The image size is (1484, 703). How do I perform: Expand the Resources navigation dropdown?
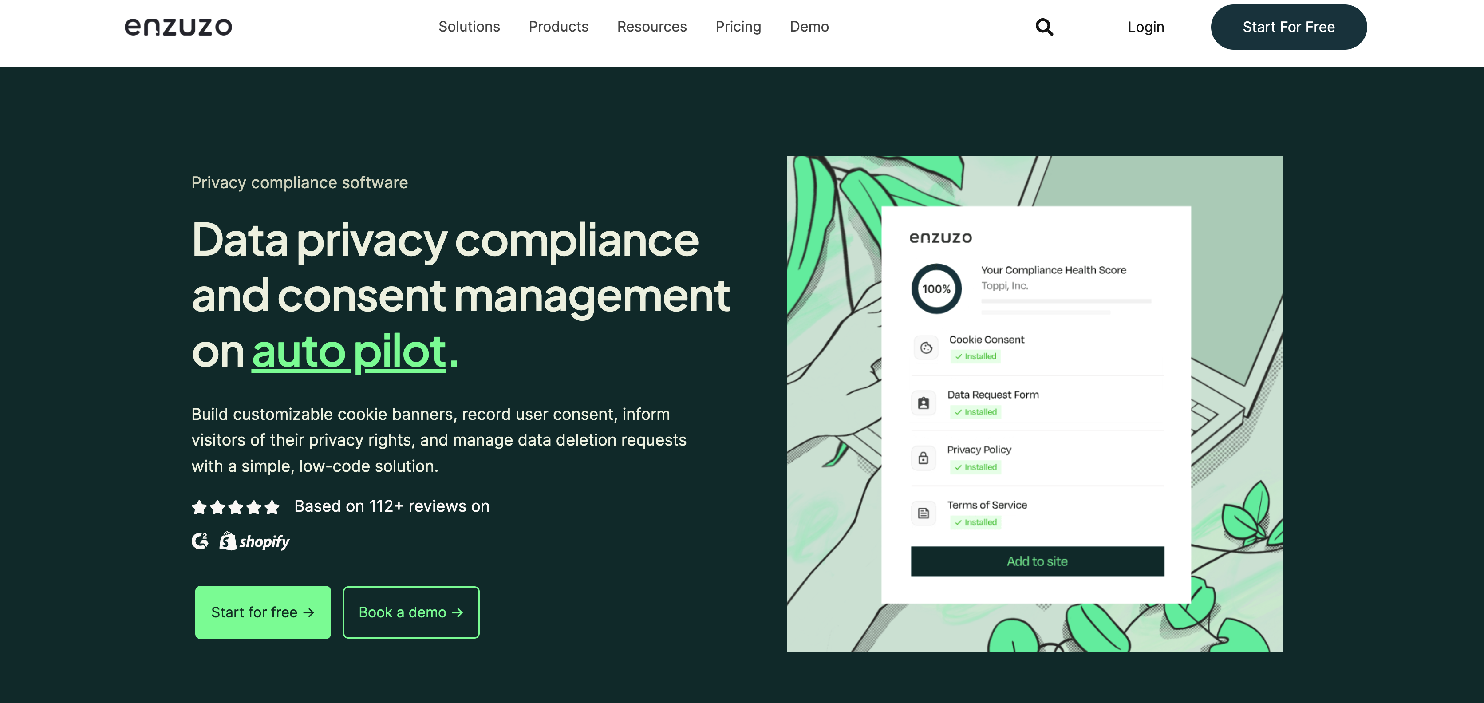(651, 27)
